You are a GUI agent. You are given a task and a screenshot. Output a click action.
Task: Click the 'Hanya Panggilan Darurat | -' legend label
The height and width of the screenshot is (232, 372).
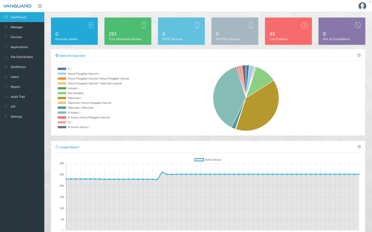pyautogui.click(x=84, y=74)
